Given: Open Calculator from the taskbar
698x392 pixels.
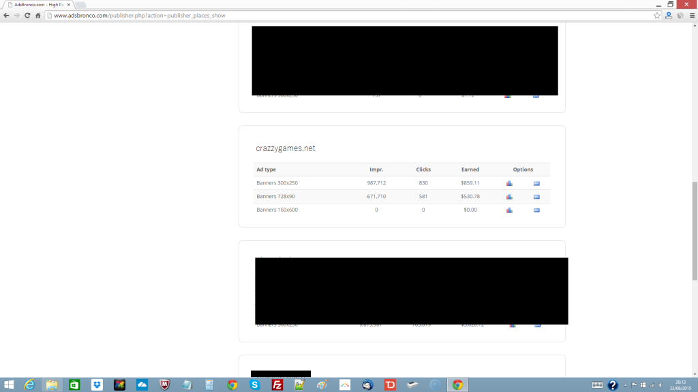Looking at the screenshot, I should (210, 385).
